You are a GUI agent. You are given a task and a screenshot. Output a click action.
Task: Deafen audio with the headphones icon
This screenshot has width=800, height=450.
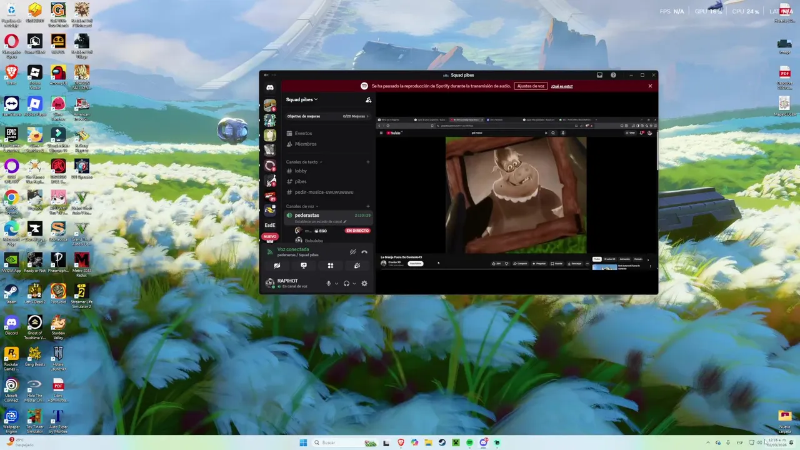click(346, 283)
